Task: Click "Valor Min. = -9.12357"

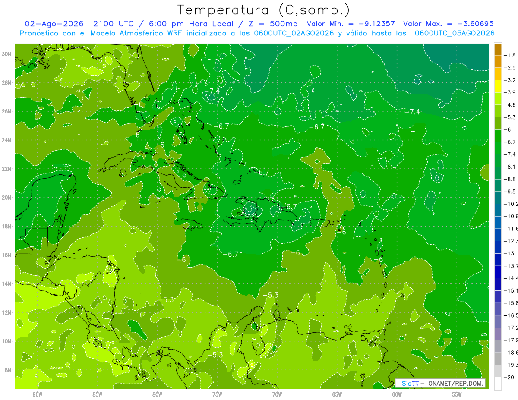Action: (351, 24)
